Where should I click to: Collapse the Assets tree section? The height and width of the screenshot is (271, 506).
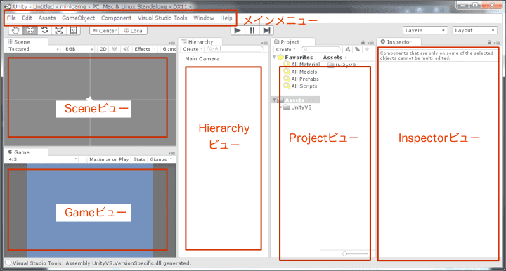coord(274,100)
